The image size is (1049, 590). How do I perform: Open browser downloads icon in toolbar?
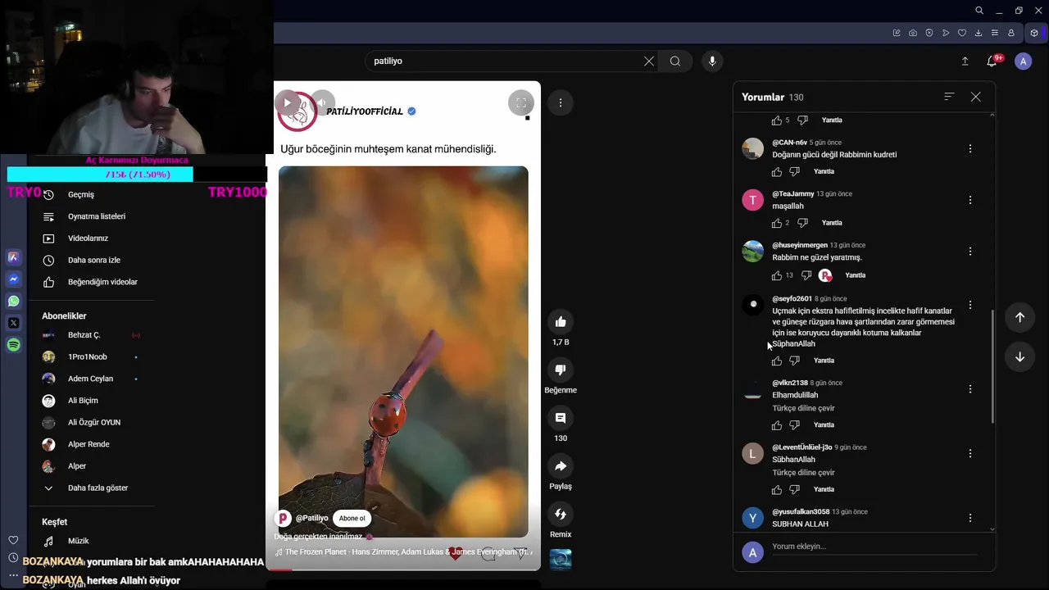(979, 33)
